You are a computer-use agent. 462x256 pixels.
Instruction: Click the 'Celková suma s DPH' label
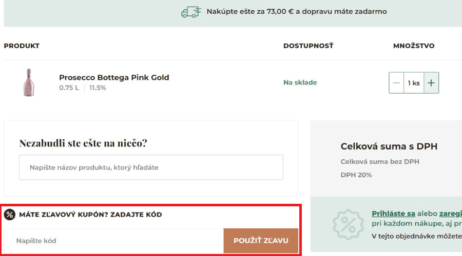coord(389,146)
